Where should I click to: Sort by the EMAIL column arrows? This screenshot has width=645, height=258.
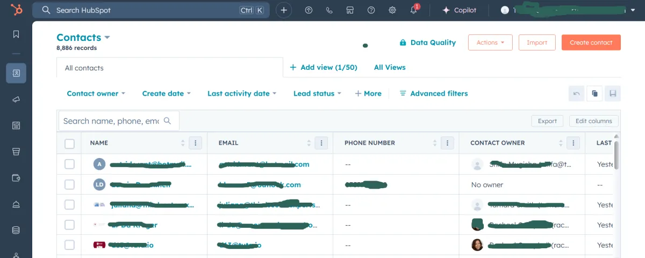click(309, 143)
